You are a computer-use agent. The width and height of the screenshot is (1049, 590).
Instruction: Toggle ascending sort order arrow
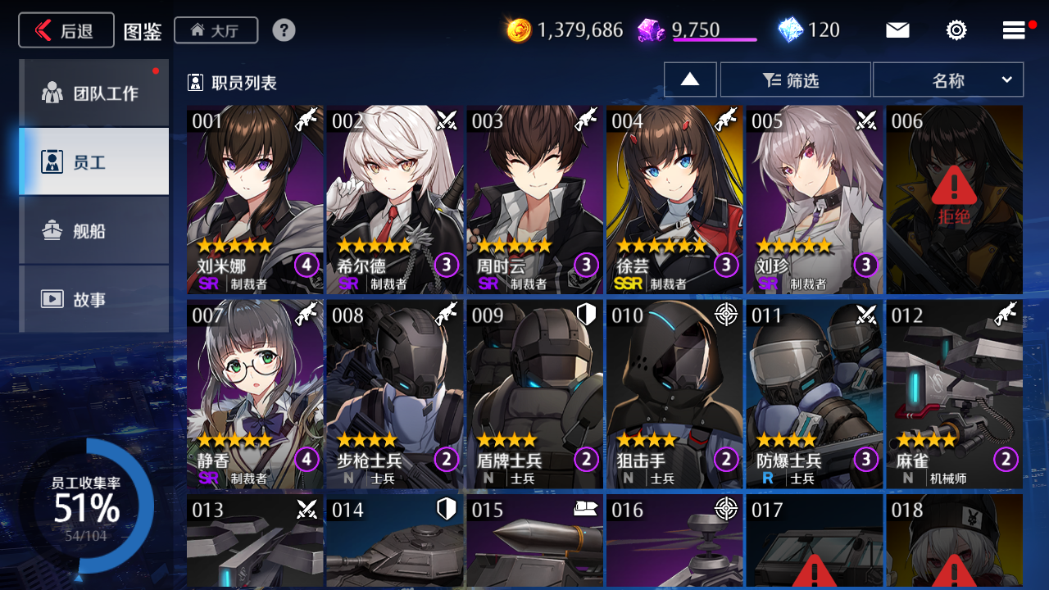click(x=690, y=79)
